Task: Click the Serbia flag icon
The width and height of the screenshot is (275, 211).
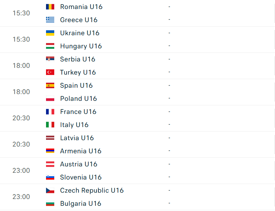Action: pos(50,59)
